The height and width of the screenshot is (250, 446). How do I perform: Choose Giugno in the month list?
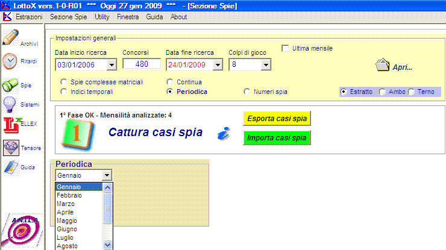[x=79, y=229]
